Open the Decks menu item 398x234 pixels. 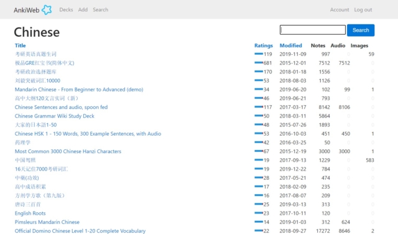66,10
